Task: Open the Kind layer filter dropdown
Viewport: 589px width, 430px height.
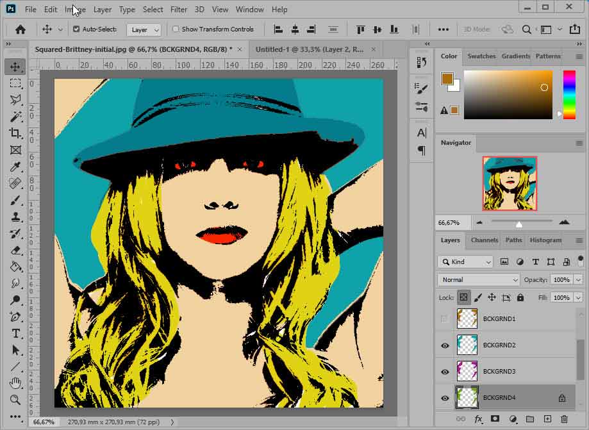Action: (465, 261)
